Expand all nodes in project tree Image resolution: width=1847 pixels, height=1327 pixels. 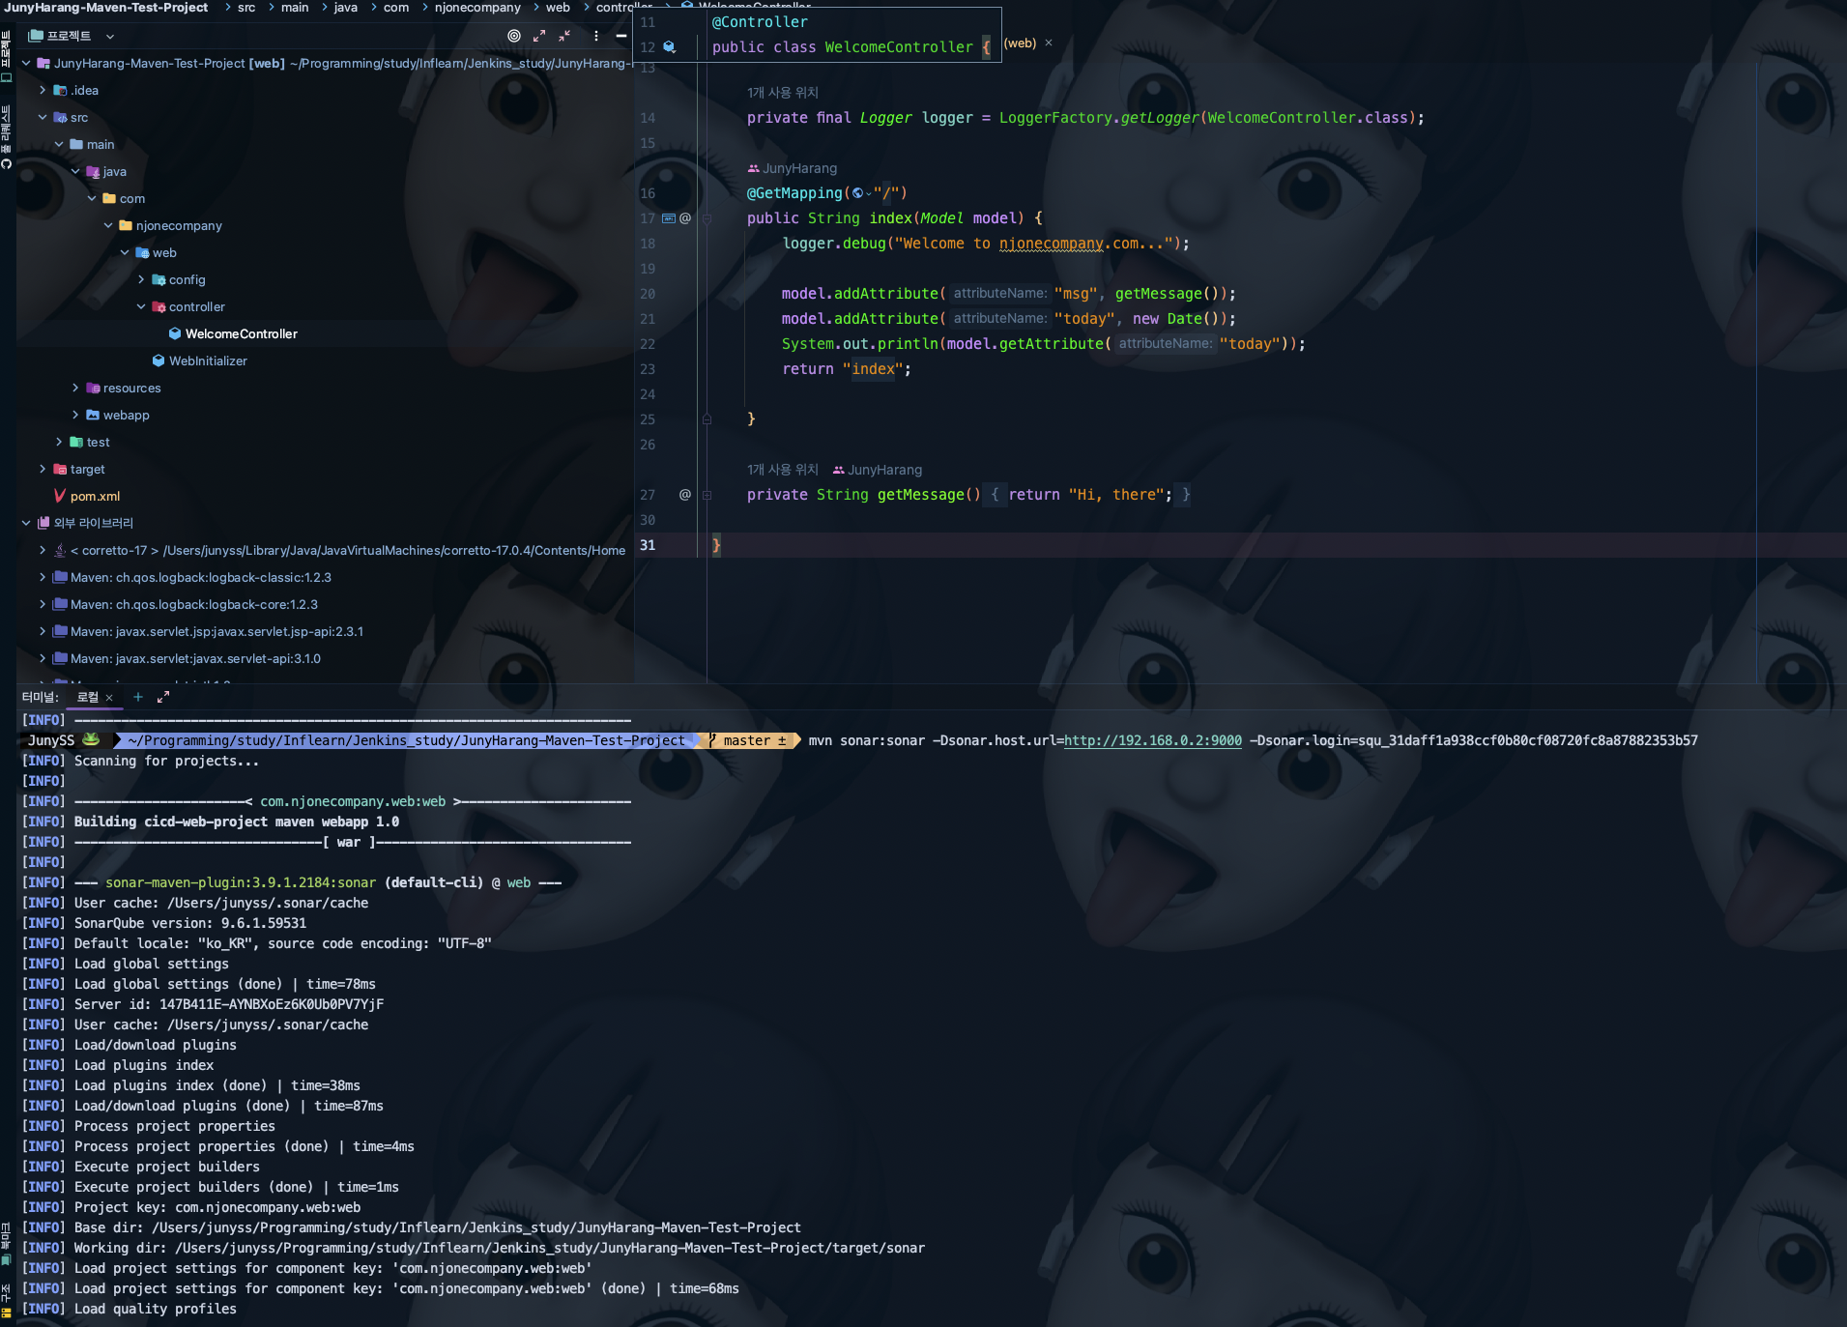[539, 36]
